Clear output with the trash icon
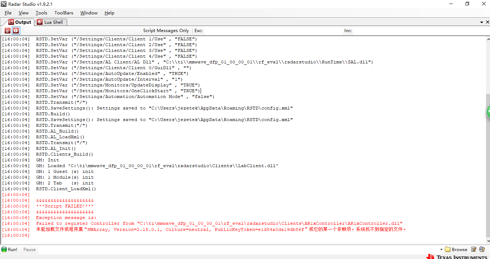The height and width of the screenshot is (259, 490). pyautogui.click(x=8, y=31)
